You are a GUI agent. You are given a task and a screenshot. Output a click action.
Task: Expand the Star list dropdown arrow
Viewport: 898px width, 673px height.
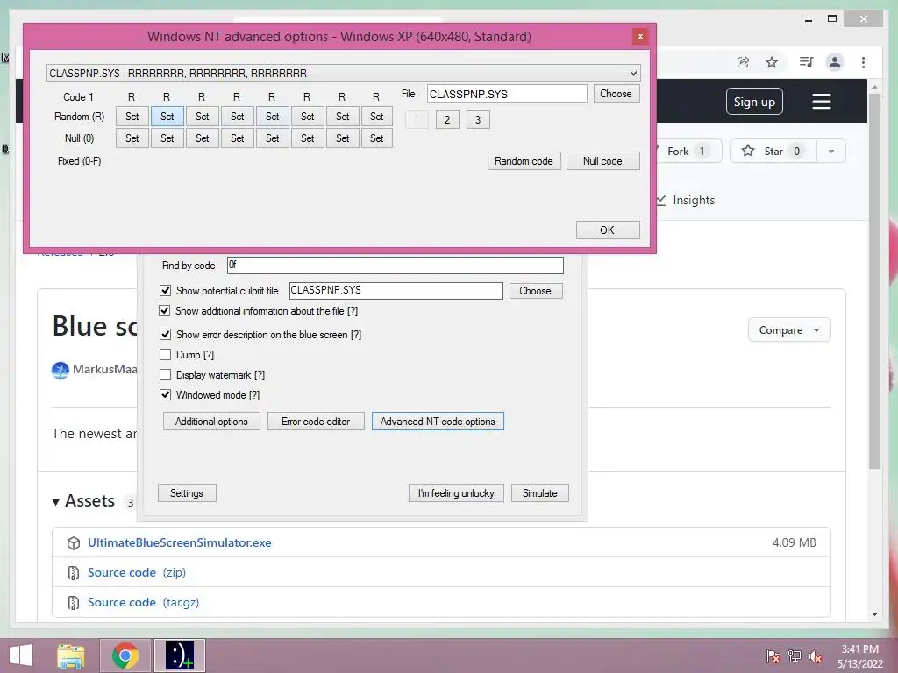click(x=831, y=151)
